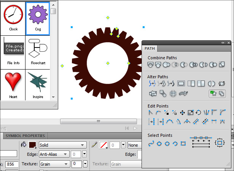Collapse the Path panel with double arrows
234x171 pixels.
[x=223, y=43]
